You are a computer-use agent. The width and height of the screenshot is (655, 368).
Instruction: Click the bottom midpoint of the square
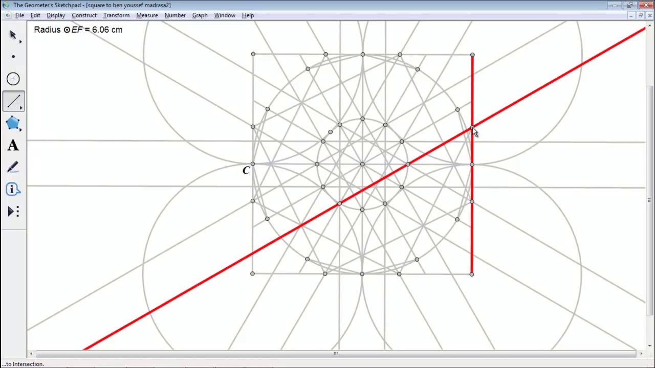pyautogui.click(x=362, y=274)
